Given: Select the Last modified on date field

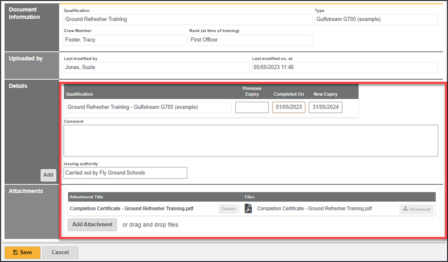Looking at the screenshot, I should click(x=345, y=68).
